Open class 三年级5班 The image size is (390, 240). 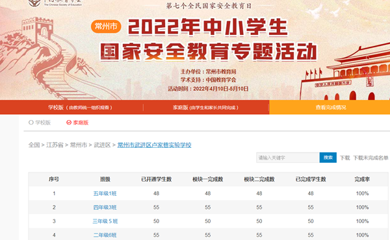105,221
